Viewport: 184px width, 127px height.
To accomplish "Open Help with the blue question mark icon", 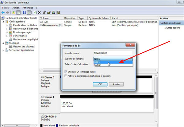I will (24, 12).
